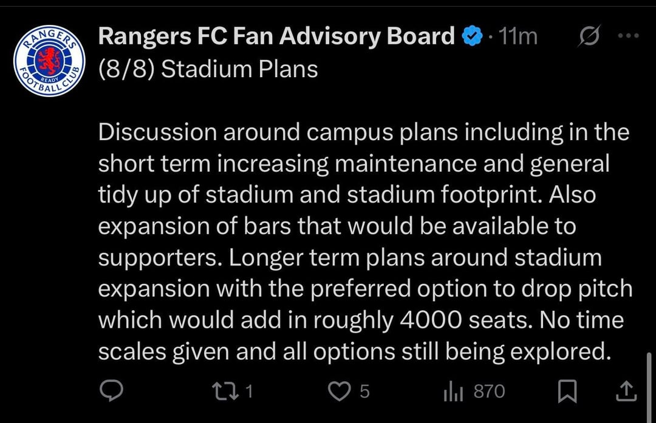The height and width of the screenshot is (423, 656).
Task: Click the reply speech bubble icon
Action: 111,392
